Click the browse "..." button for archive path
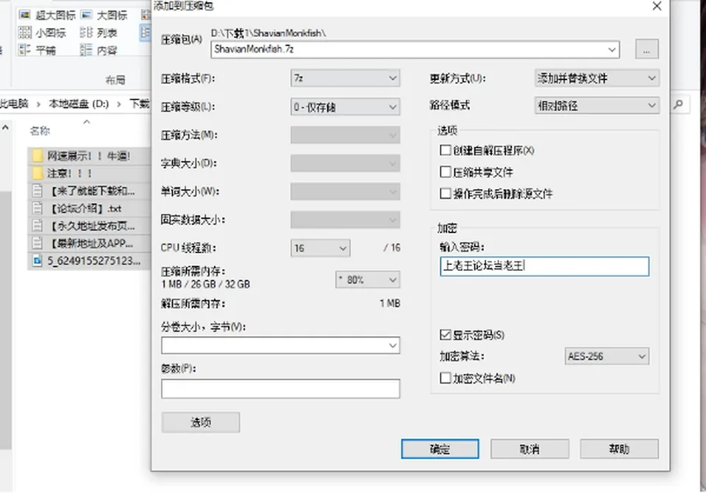Viewport: 706px width, 493px height. tap(646, 49)
